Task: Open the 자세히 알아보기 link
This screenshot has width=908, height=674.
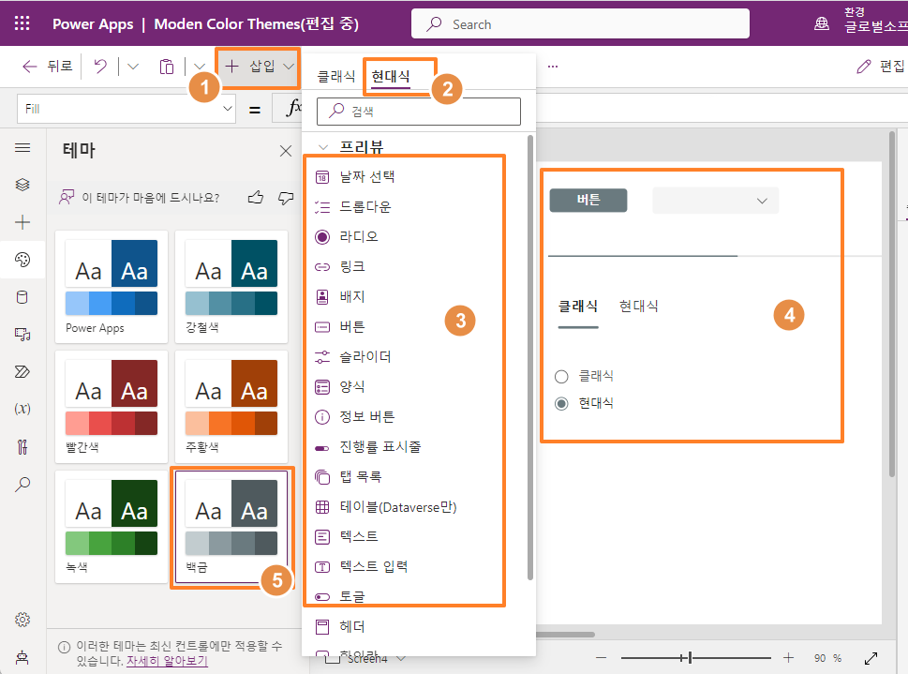Action: 168,661
